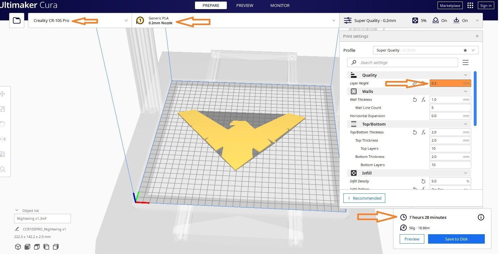Viewport: 504px width, 254px height.
Task: Edit Wall Line Count field
Action: pos(450,108)
